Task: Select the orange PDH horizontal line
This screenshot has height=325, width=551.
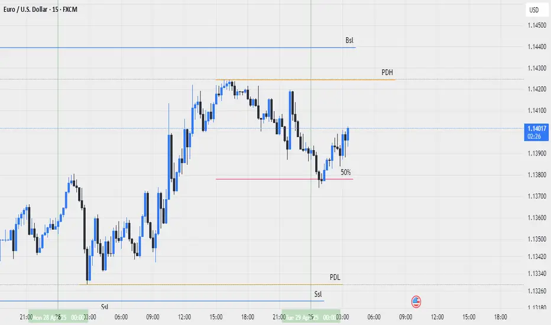Action: coord(306,80)
